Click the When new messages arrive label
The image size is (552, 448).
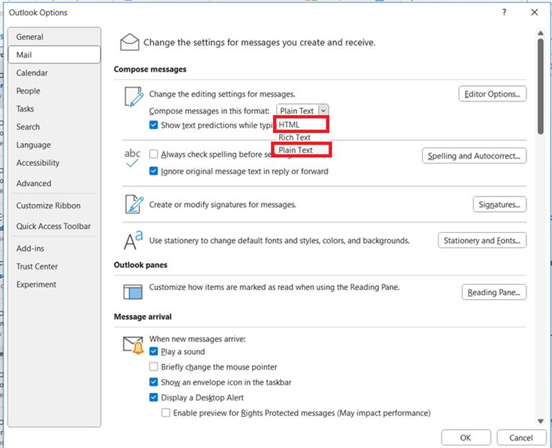(197, 338)
